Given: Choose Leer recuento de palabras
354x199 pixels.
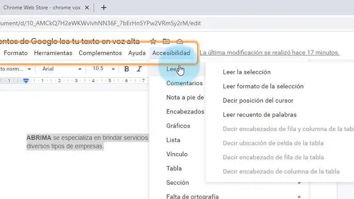Looking at the screenshot, I should click(x=260, y=115).
